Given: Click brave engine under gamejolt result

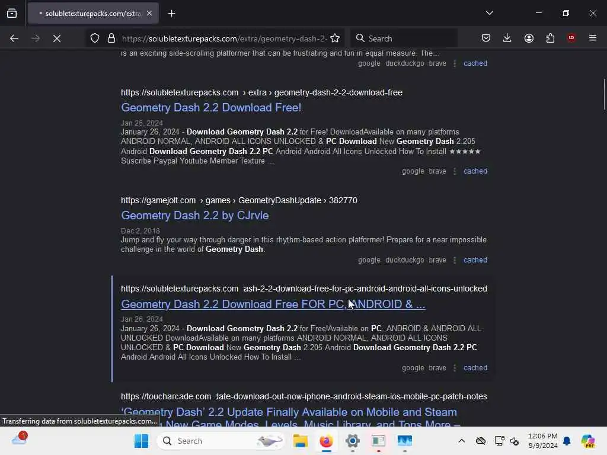Looking at the screenshot, I should click(437, 260).
